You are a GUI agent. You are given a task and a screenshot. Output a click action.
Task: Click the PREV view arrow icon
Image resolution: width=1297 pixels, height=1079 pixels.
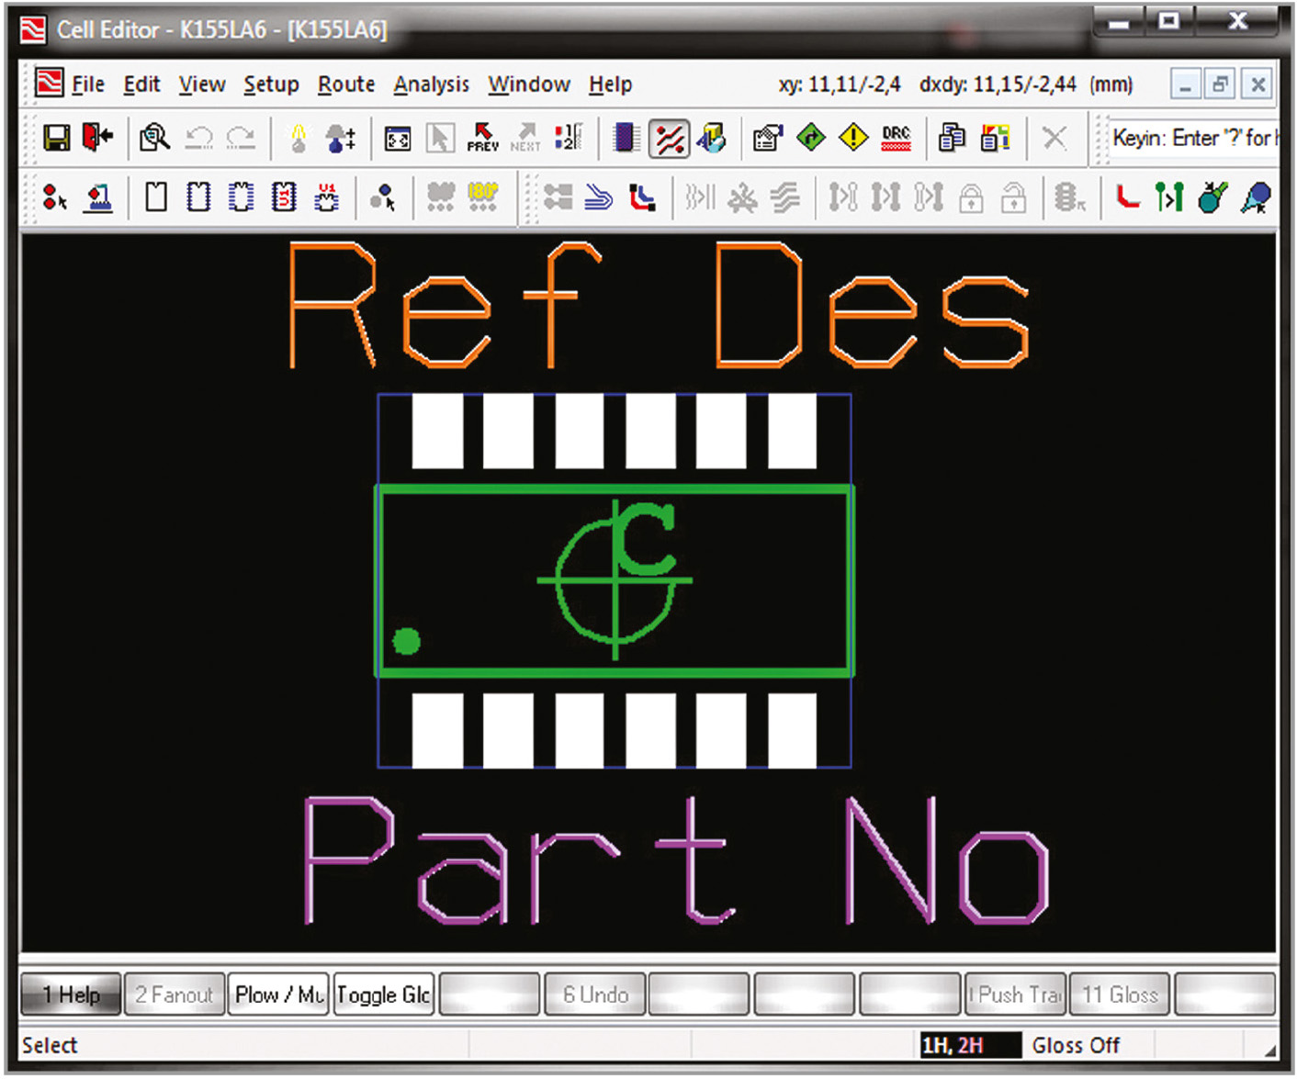(482, 139)
